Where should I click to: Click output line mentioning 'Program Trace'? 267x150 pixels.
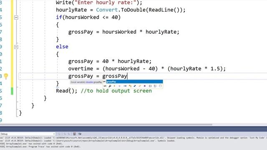tap(40, 147)
